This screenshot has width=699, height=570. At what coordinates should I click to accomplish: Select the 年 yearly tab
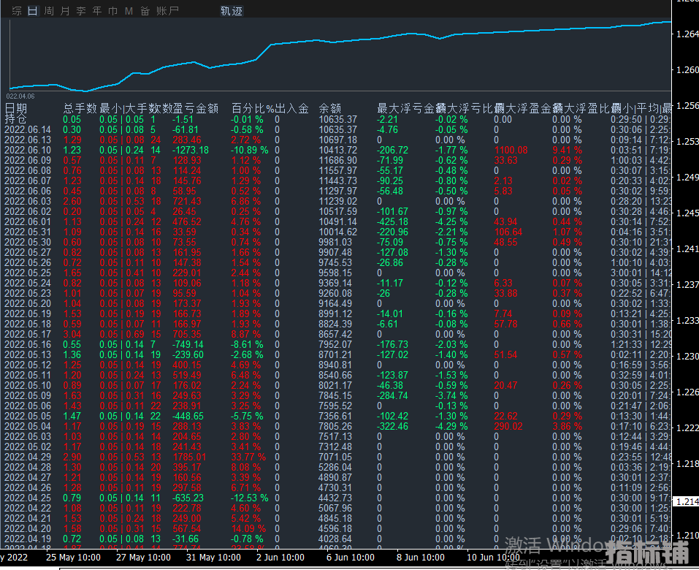(97, 11)
